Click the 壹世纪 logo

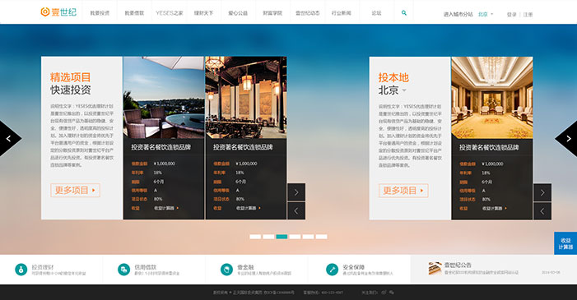pos(58,12)
